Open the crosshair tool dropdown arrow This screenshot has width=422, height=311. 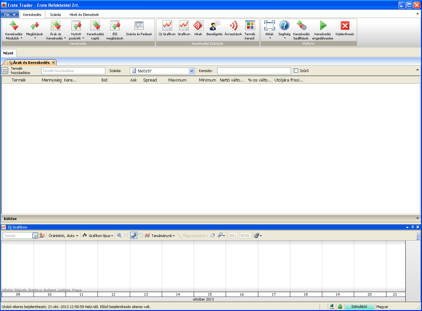224,236
